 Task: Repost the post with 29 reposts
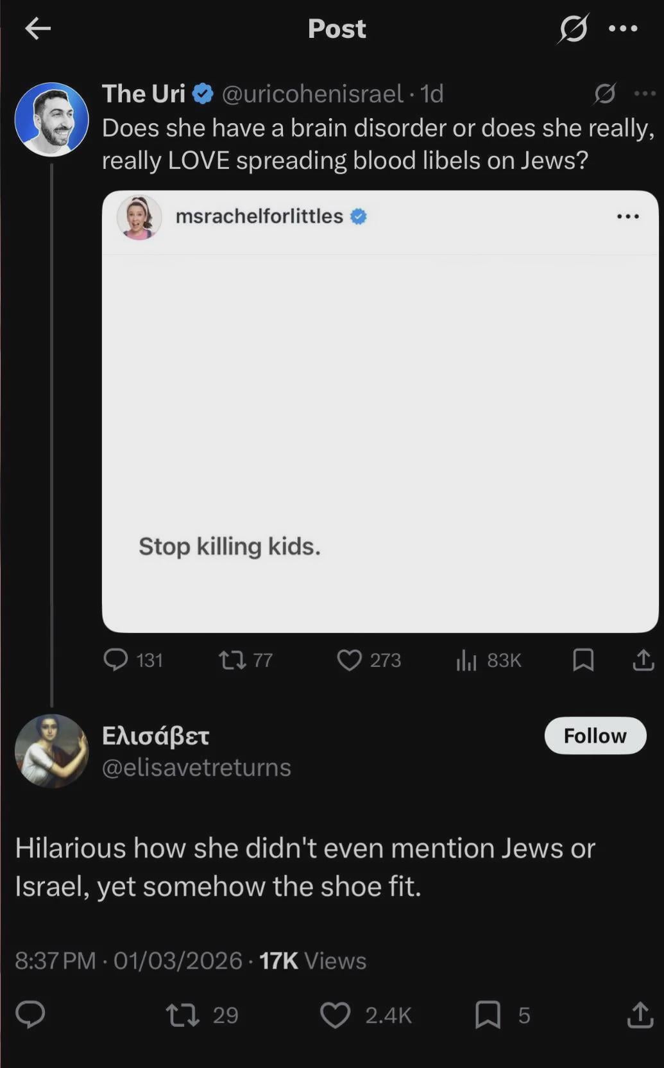pos(183,1015)
